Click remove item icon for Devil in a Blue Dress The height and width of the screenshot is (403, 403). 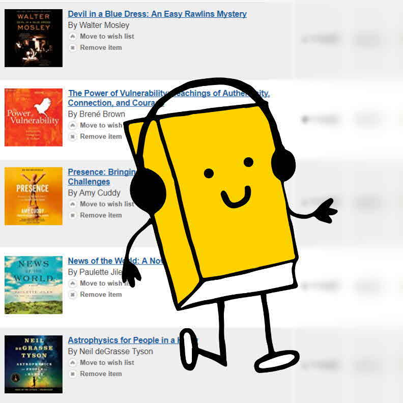(x=73, y=48)
